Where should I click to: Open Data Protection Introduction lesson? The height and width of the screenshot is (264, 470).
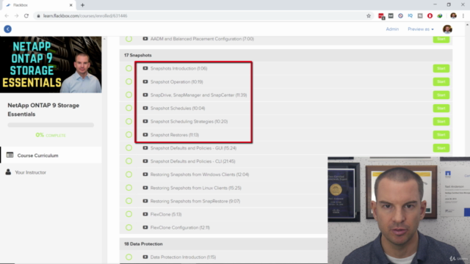[x=183, y=257]
